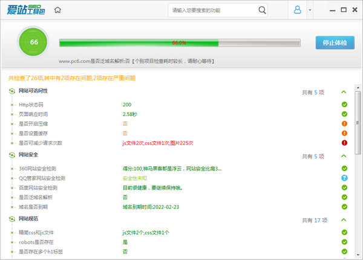Click the vertical scrollbar thumb
363x260 pixels.
pyautogui.click(x=358, y=123)
